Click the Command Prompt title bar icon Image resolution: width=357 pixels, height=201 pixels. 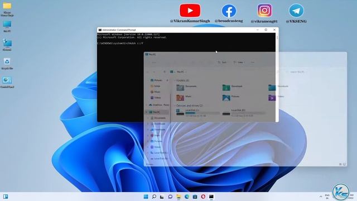coord(100,30)
